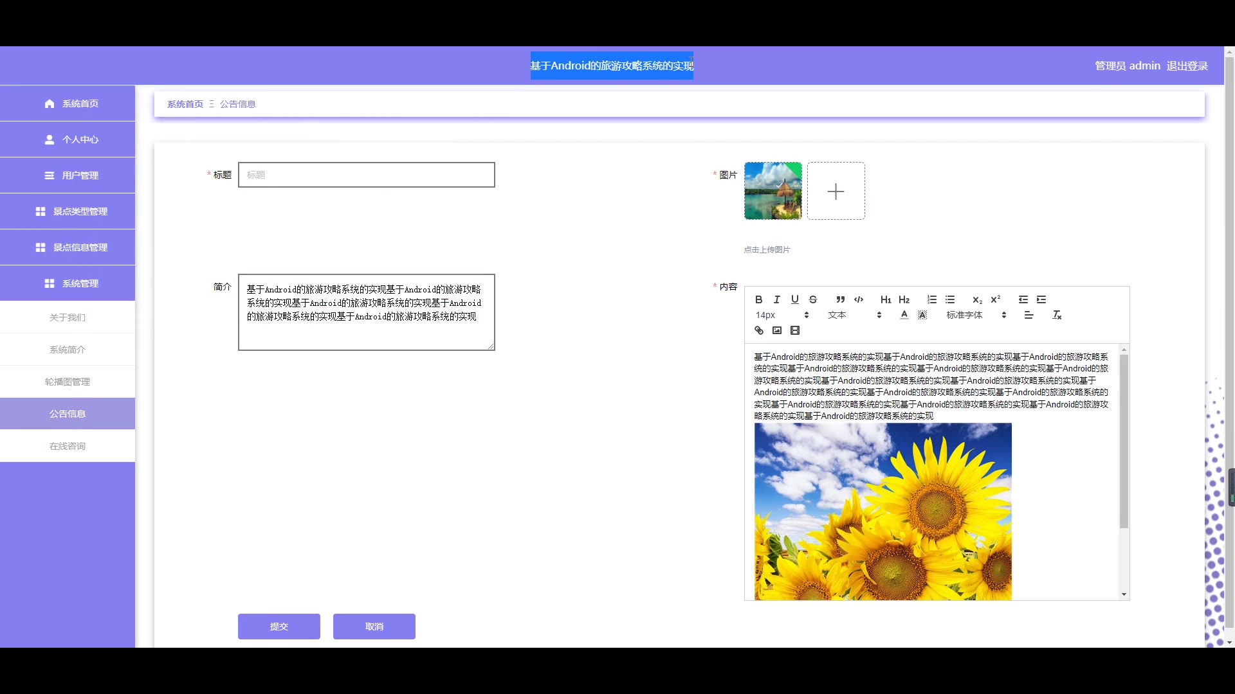Toggle italic text style
The height and width of the screenshot is (694, 1235).
pyautogui.click(x=776, y=299)
